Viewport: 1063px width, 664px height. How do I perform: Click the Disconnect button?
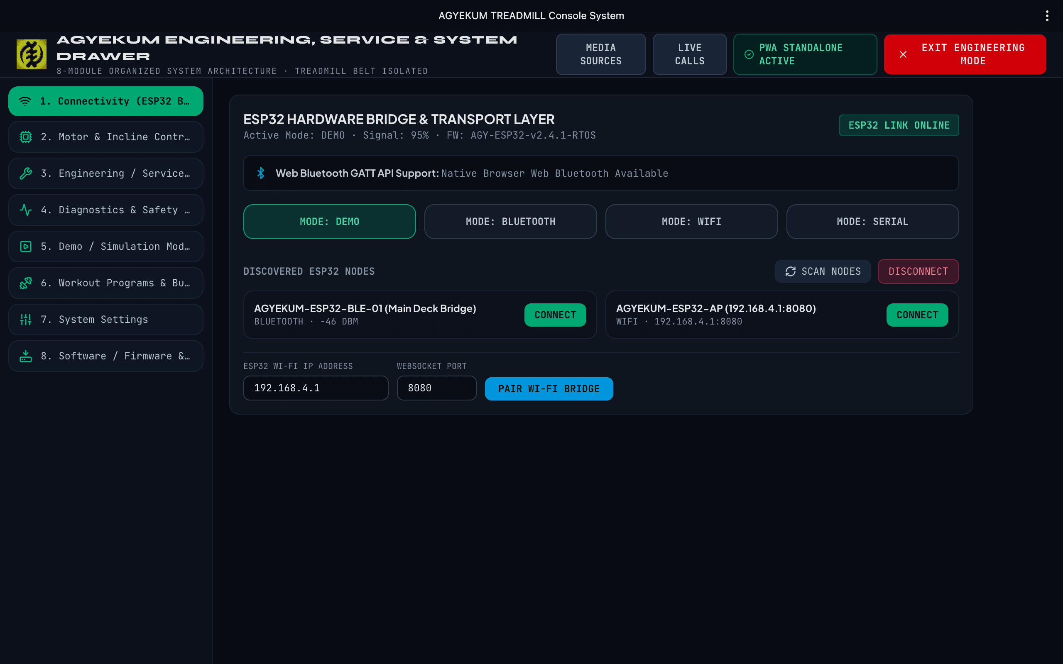[918, 271]
